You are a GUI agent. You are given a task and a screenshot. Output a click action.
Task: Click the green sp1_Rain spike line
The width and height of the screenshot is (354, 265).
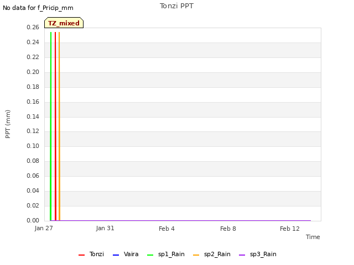[x=51, y=126]
